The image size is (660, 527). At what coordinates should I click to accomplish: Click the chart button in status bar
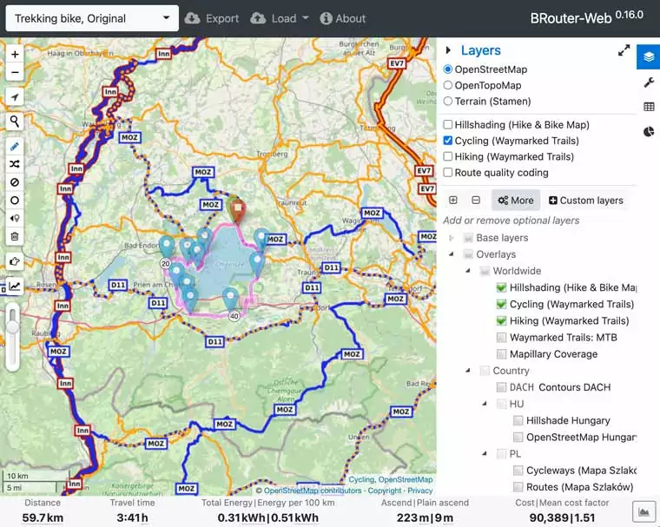click(644, 512)
